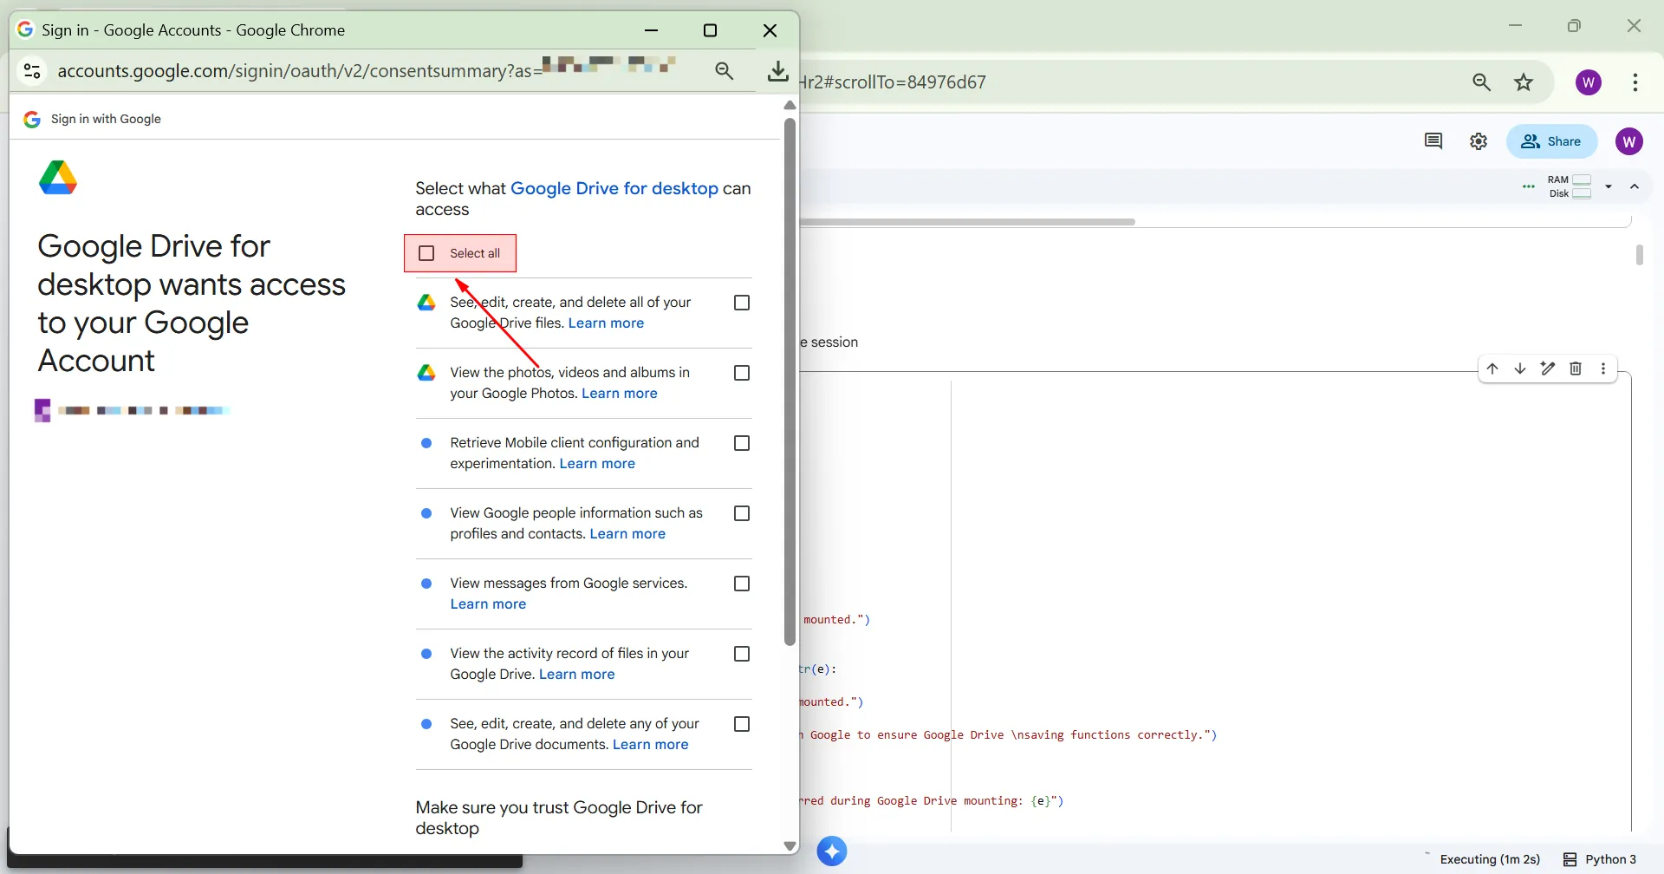Screen dimensions: 1664x874
Task: Click the RAM Disk usage indicator
Action: click(x=1570, y=186)
